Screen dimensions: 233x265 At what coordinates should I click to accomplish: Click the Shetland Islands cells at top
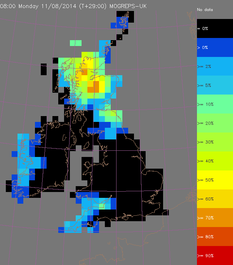(124, 20)
